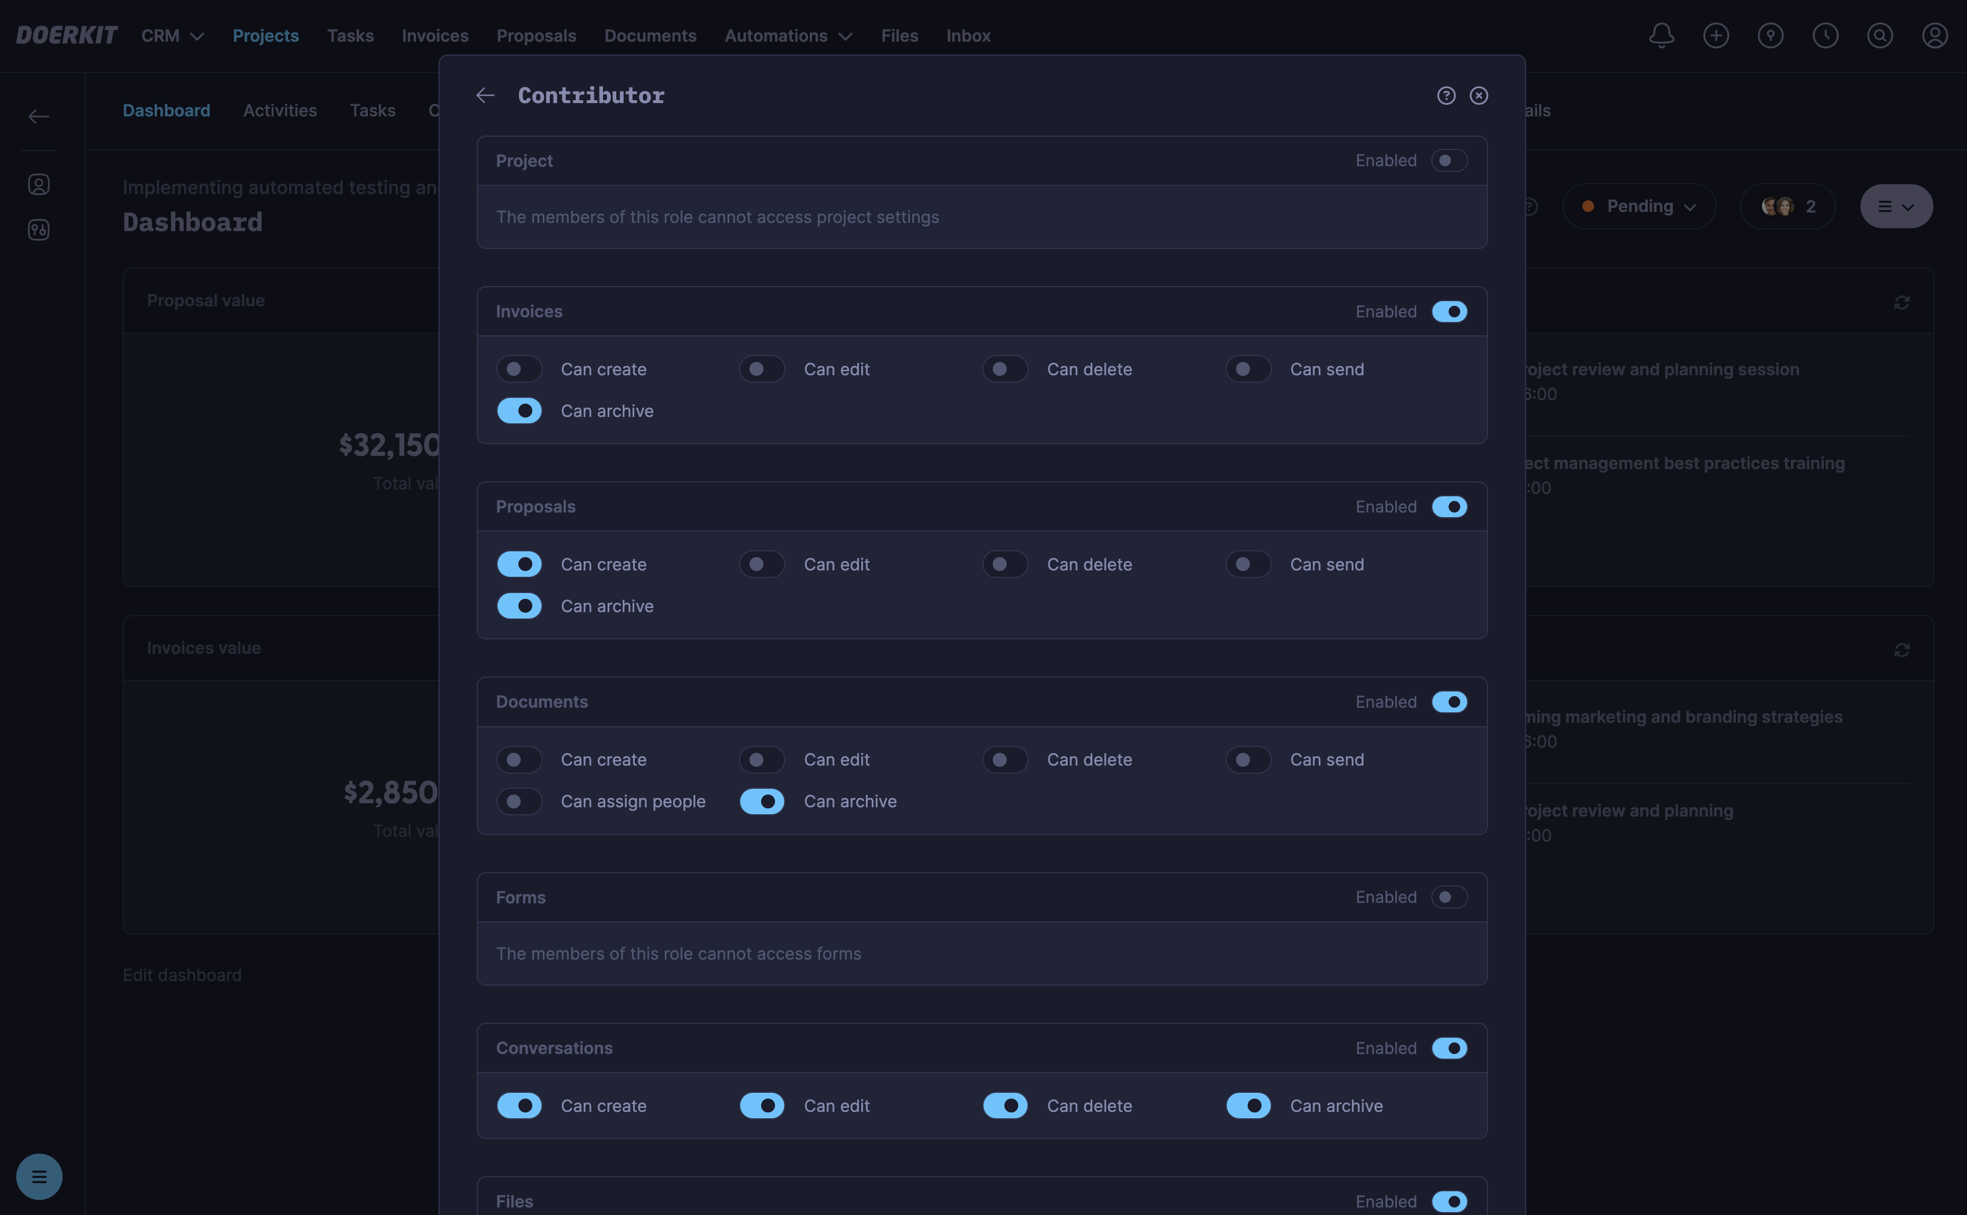Open the Inbox from the navigation bar
Image resolution: width=1967 pixels, height=1215 pixels.
click(x=967, y=35)
